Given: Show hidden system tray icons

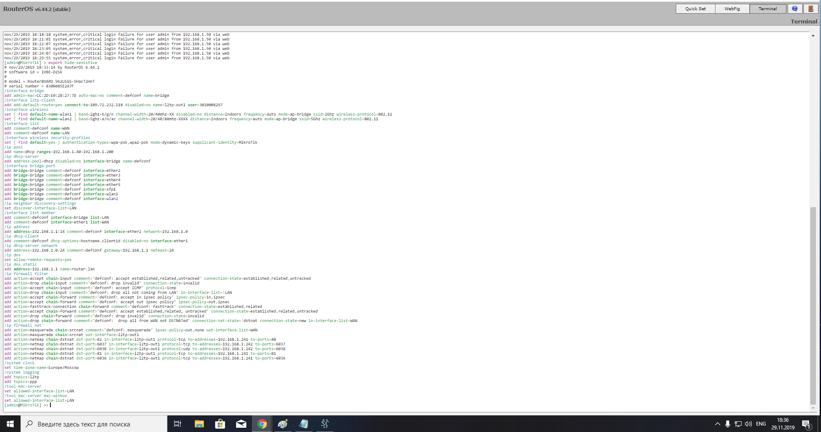Looking at the screenshot, I should point(717,424).
